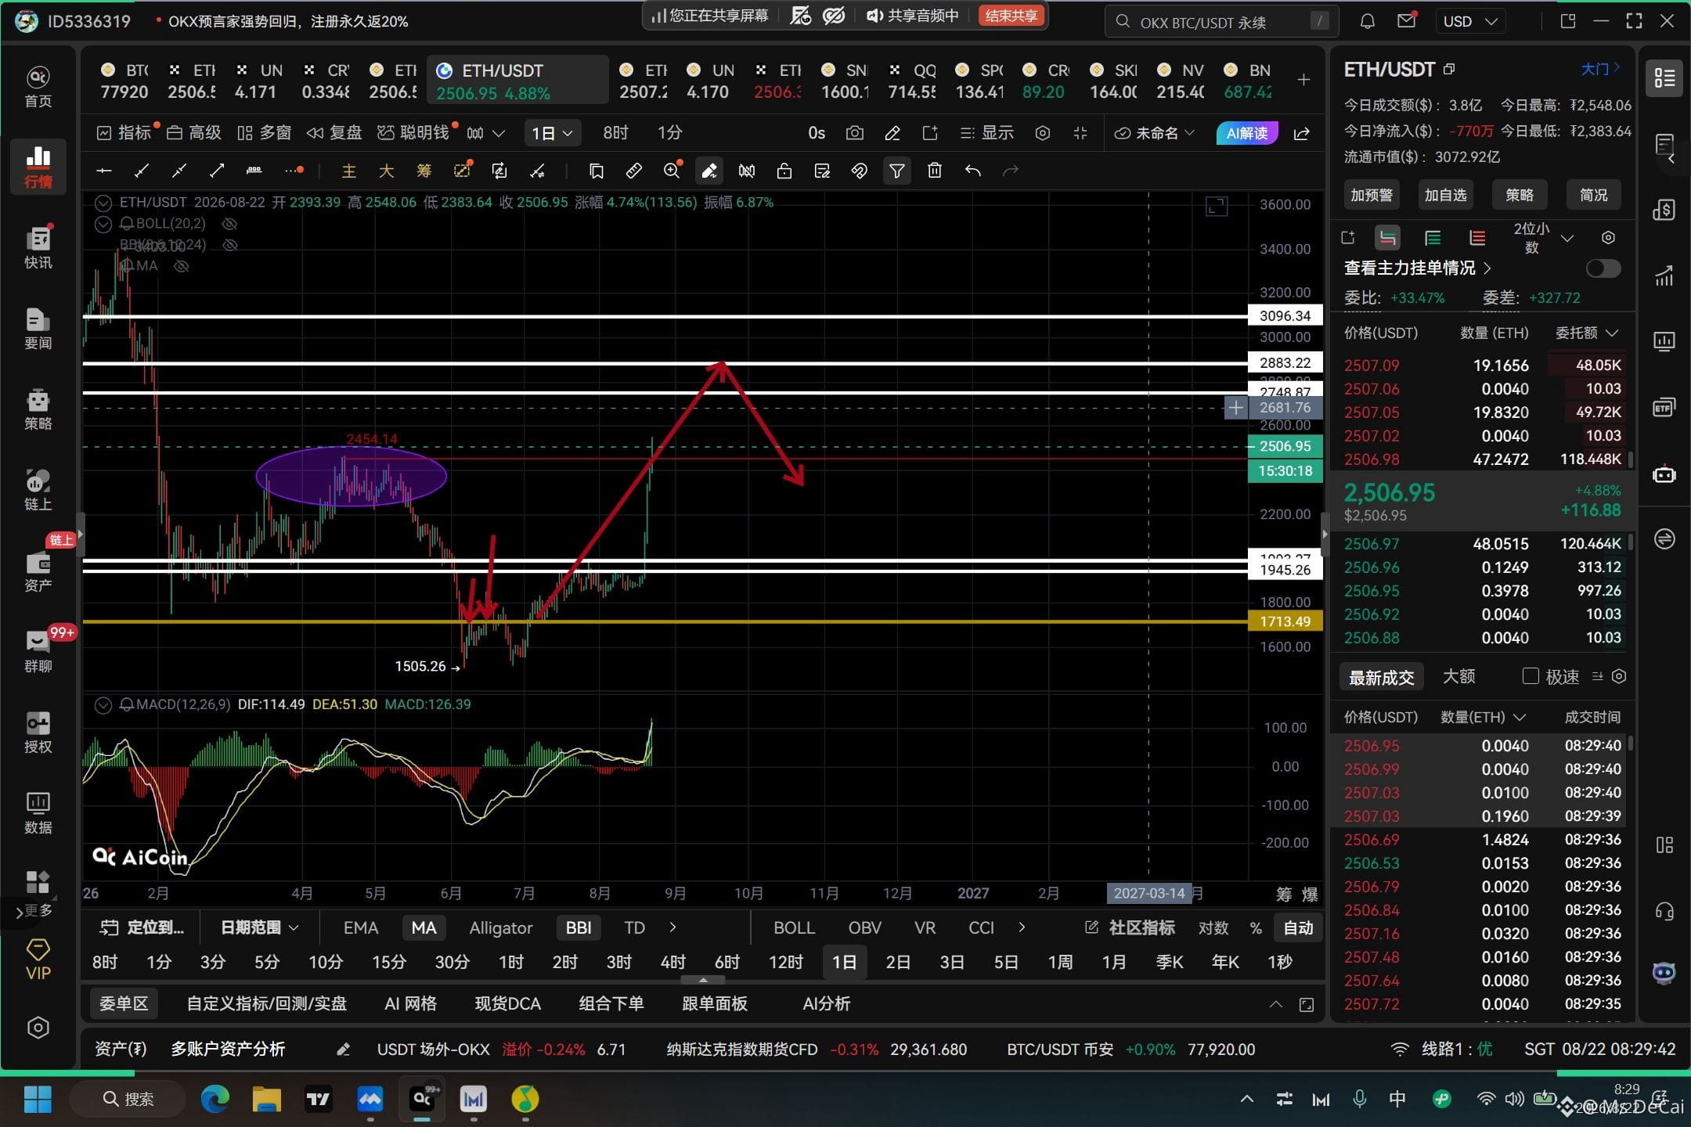
Task: Undo the last drawing action
Action: click(973, 171)
